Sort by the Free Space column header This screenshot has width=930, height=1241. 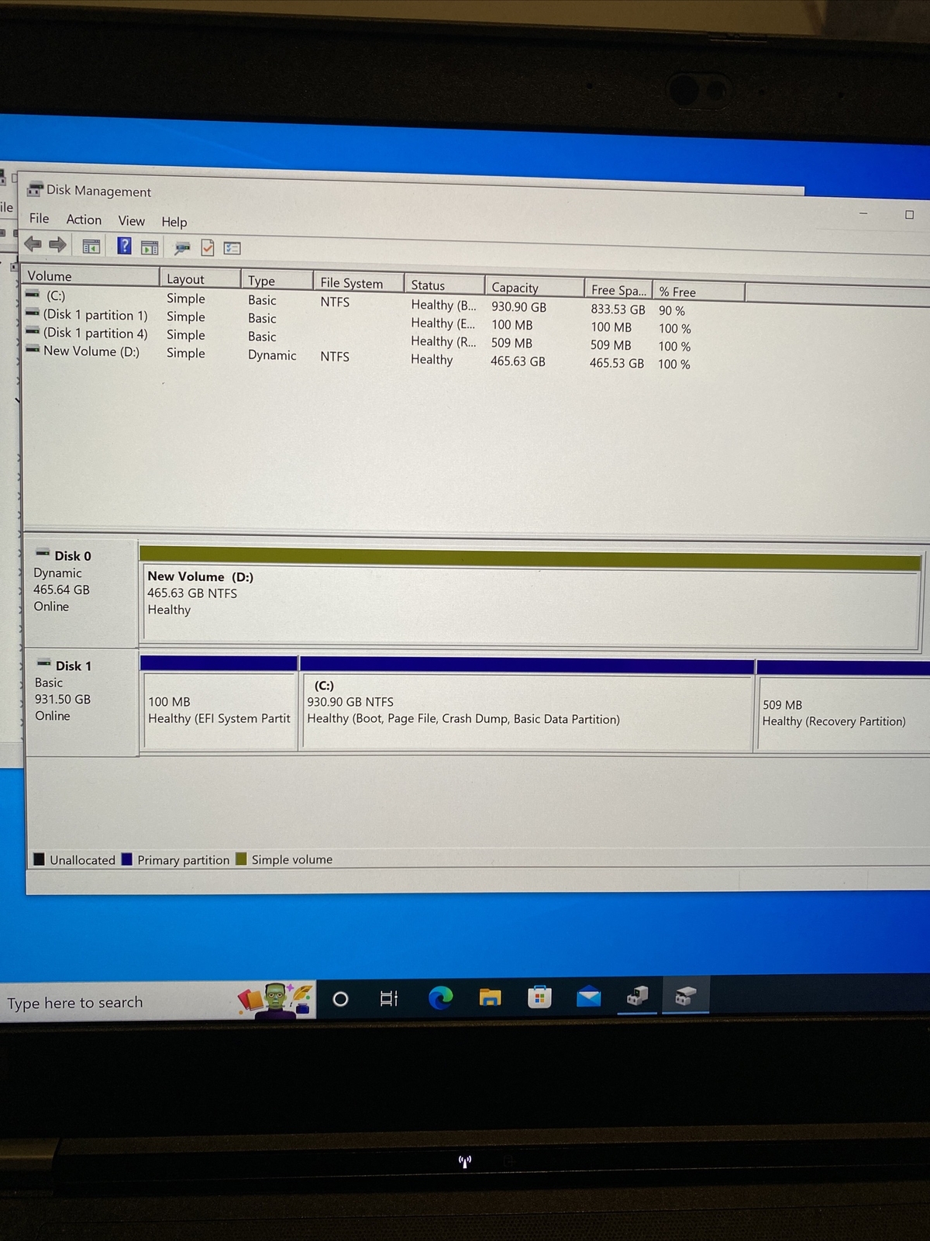(x=618, y=290)
